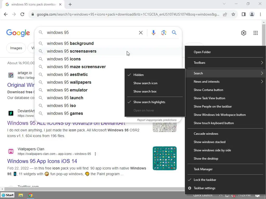The height and width of the screenshot is (199, 266).
Task: Open Windows 95 App Icons iOS 14 link
Action: [42, 161]
